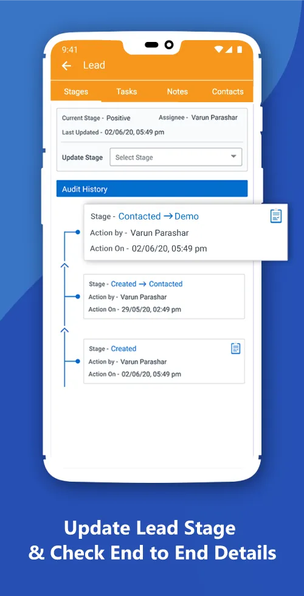
Task: Click the Contacted → Demo stage link
Action: pos(159,217)
